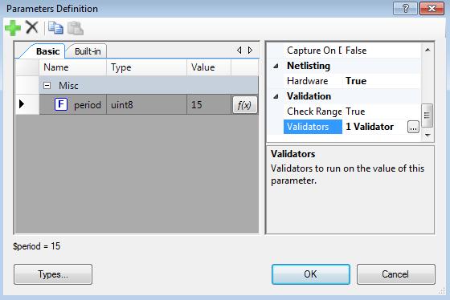The image size is (450, 300).
Task: Switch to the Built-in tab
Action: (88, 51)
